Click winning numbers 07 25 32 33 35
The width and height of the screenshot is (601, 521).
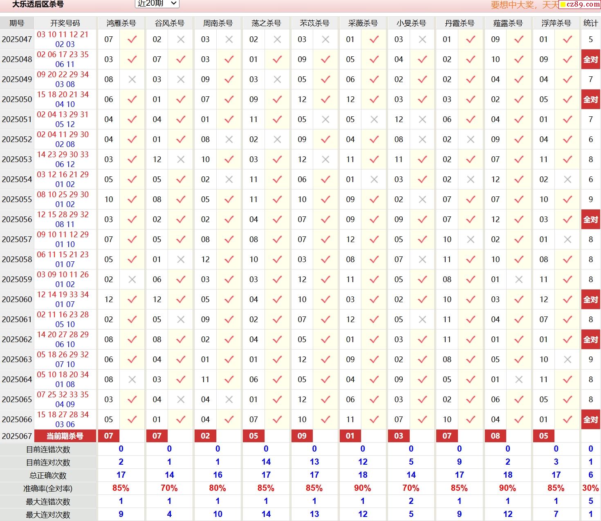[63, 394]
